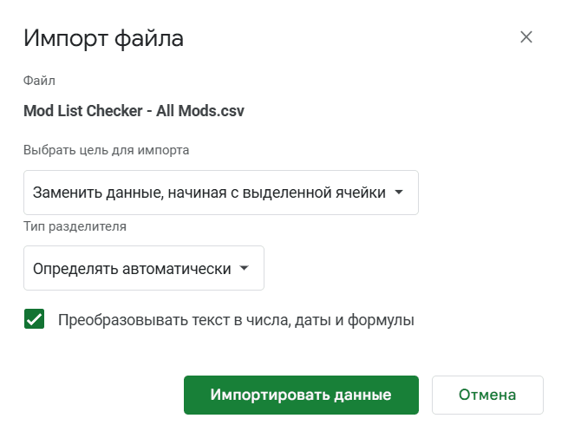Click the white checkmark in the green box
Viewport: 568px width, 438px height.
[34, 319]
